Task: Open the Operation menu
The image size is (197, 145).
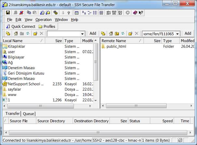Action: 43,20
